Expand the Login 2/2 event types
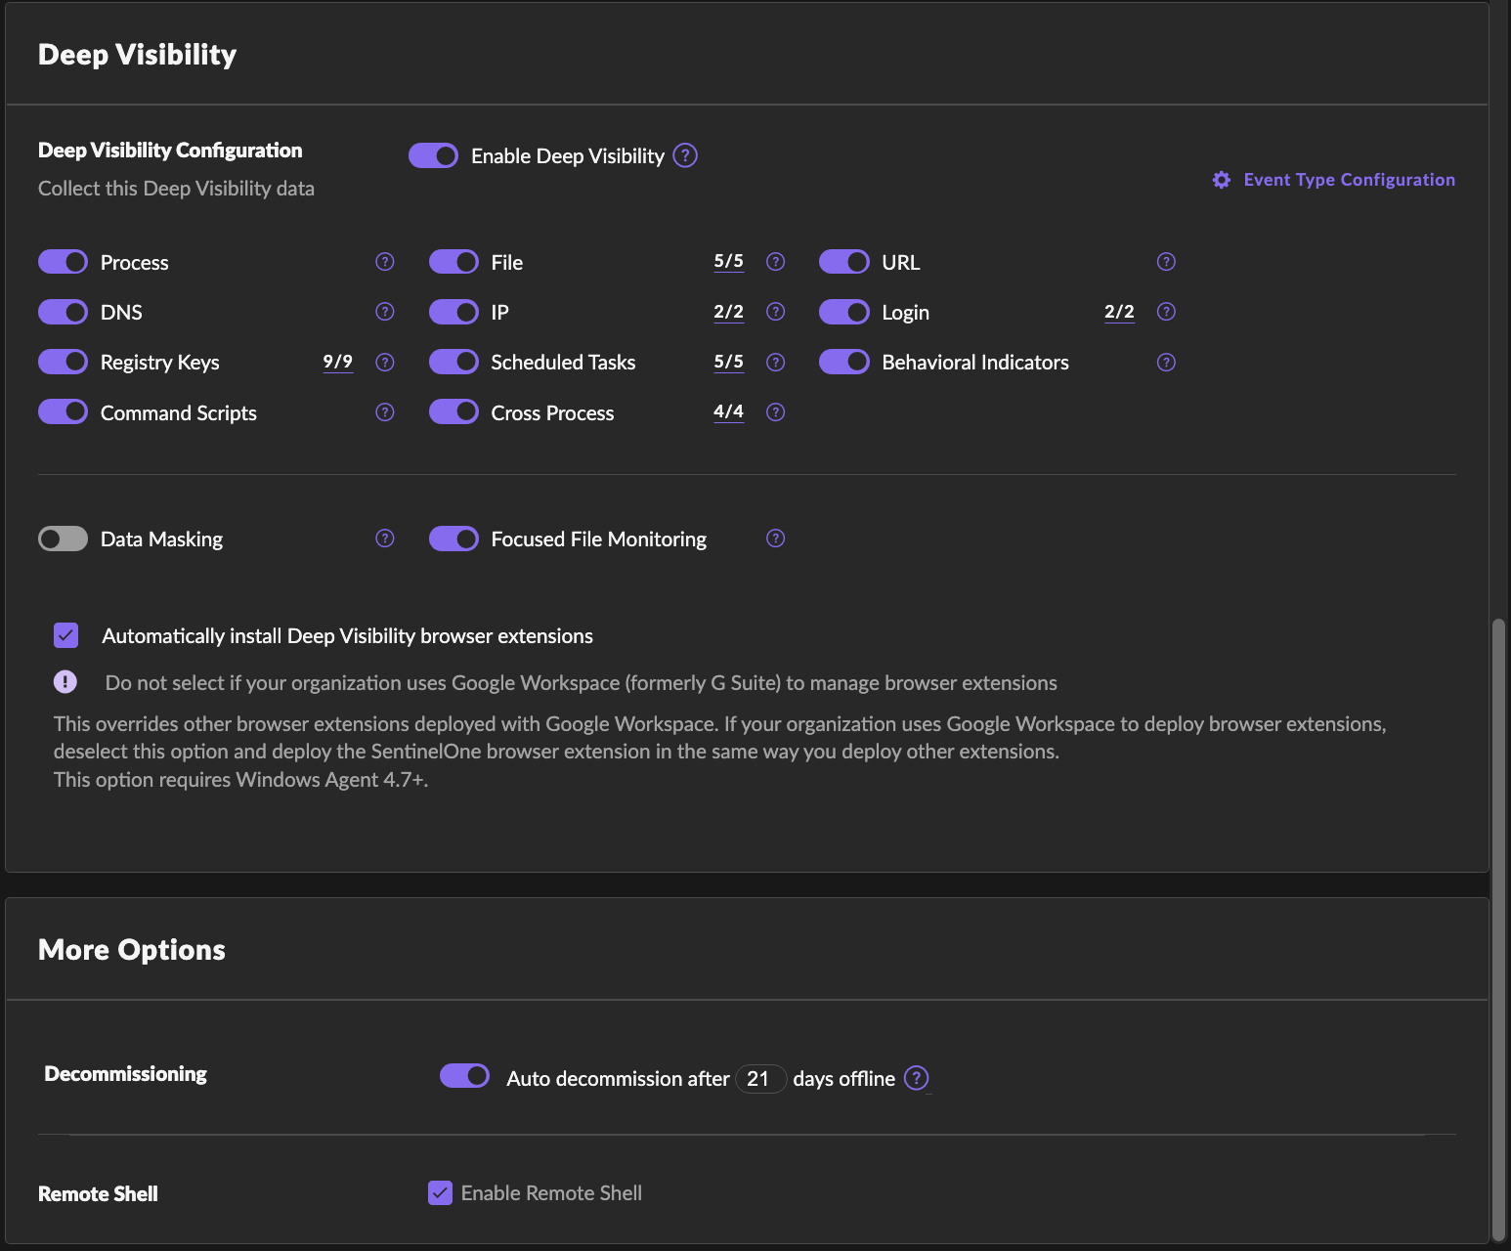This screenshot has height=1251, width=1511. [1119, 312]
